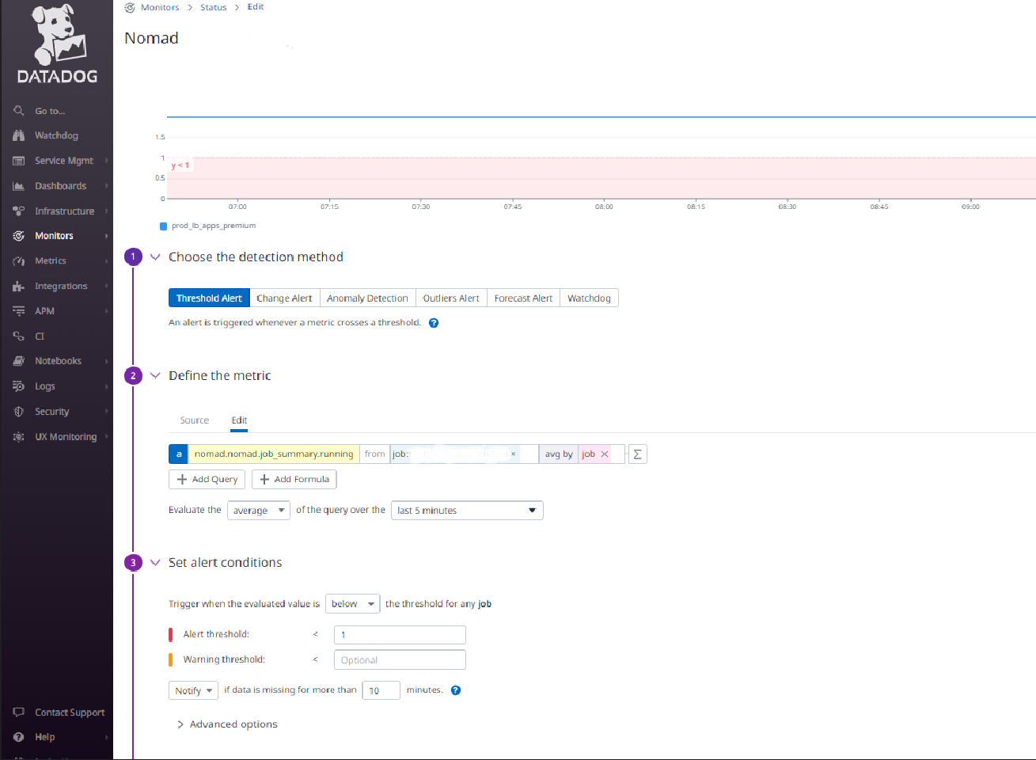
Task: Click the Add Query button
Action: pos(207,480)
